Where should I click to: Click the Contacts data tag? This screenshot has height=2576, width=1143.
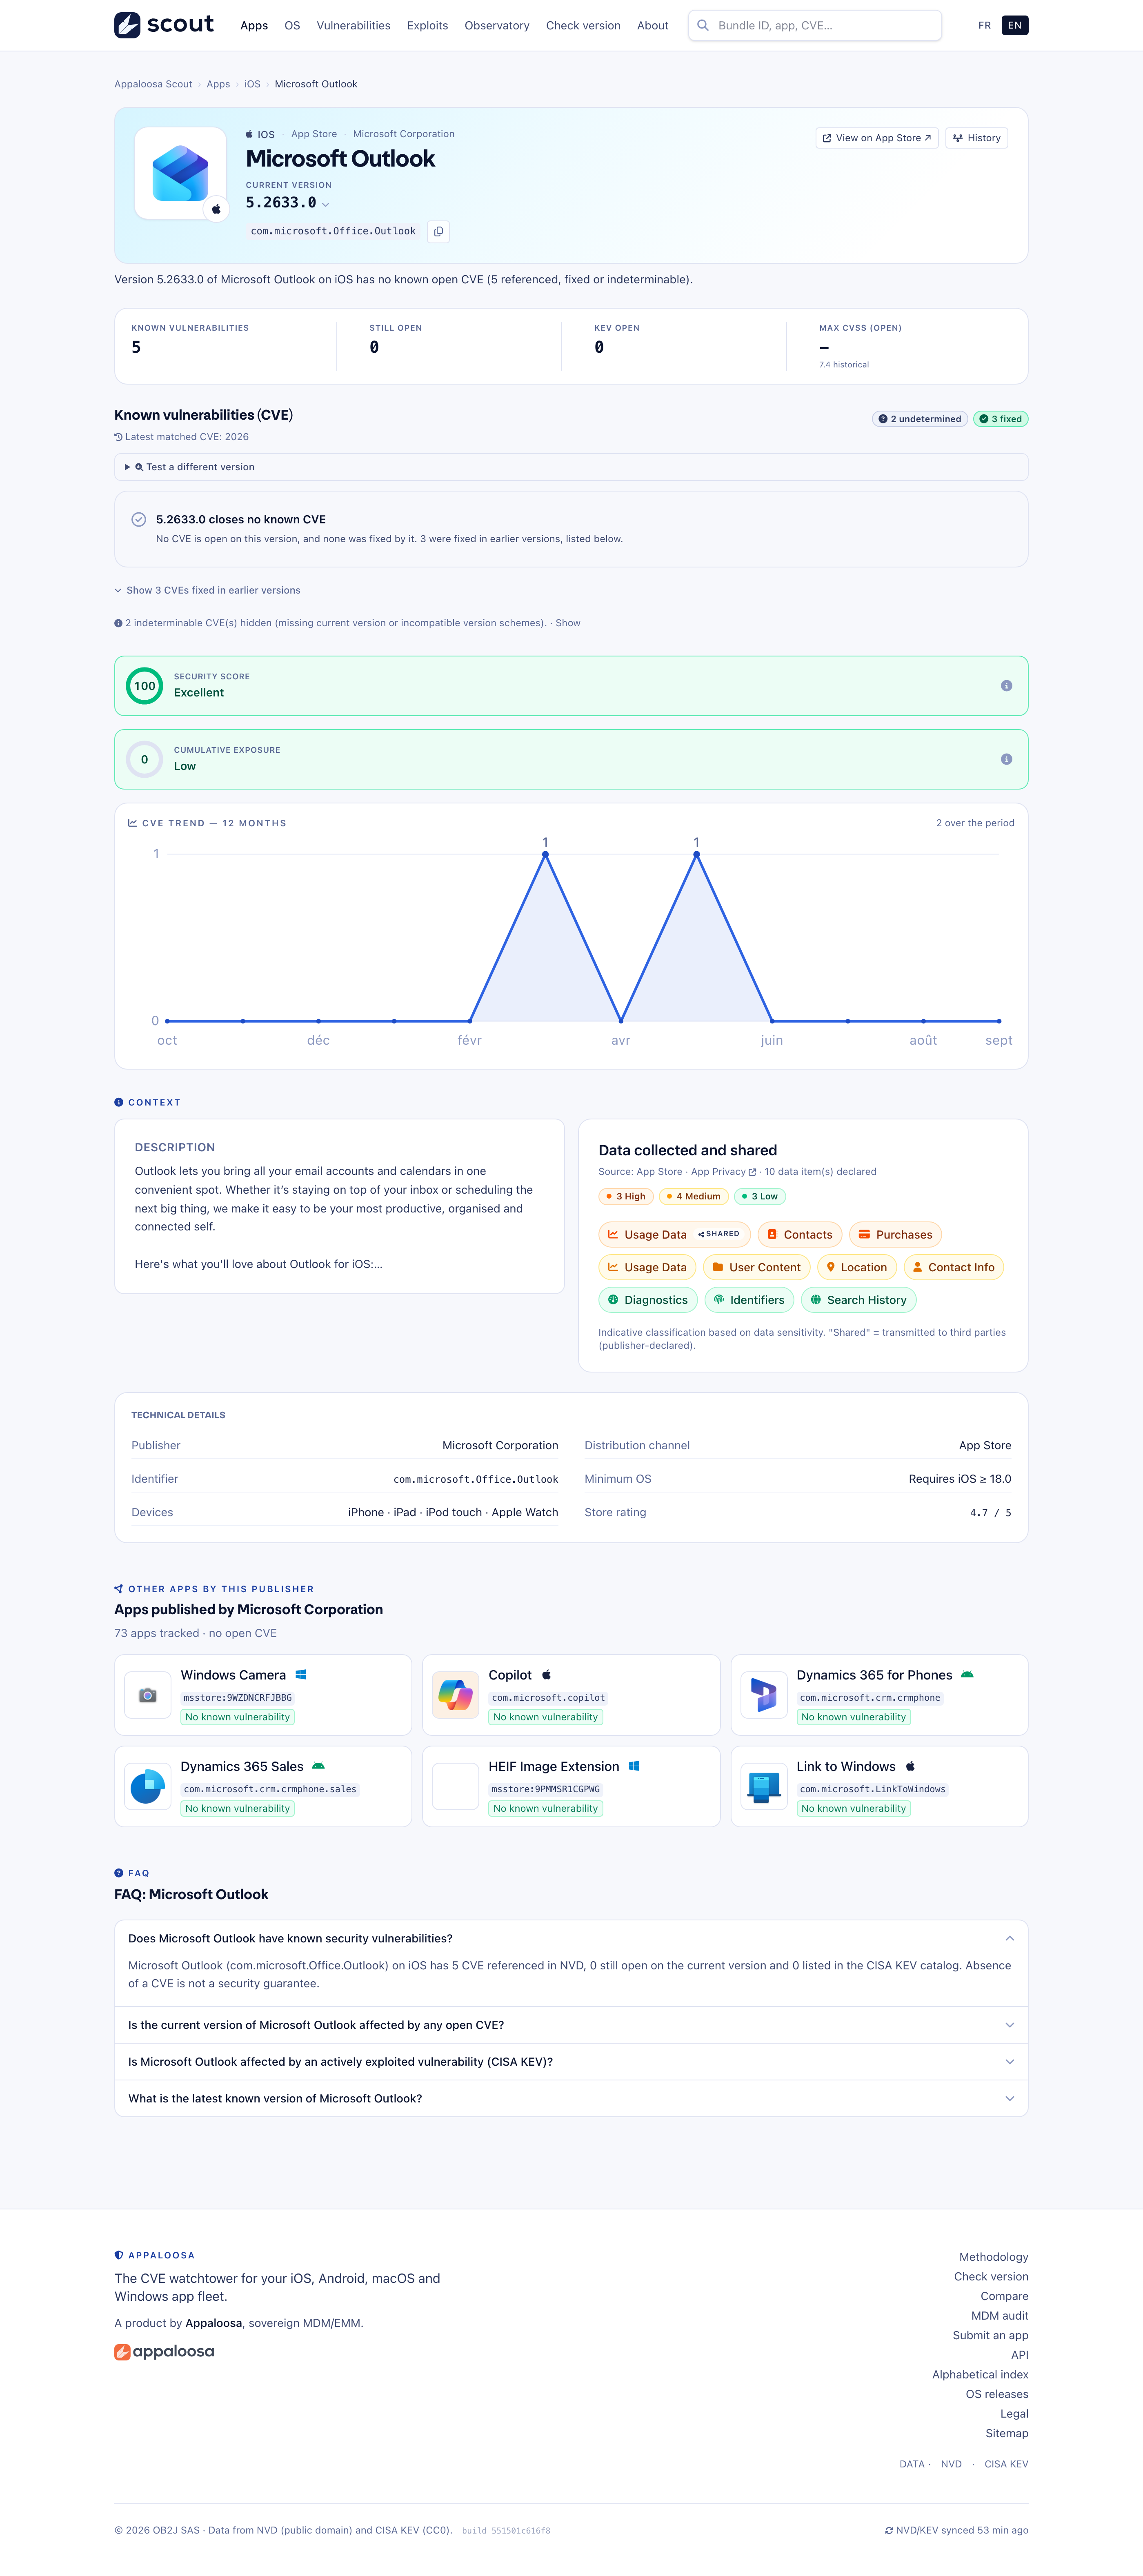pyautogui.click(x=800, y=1235)
